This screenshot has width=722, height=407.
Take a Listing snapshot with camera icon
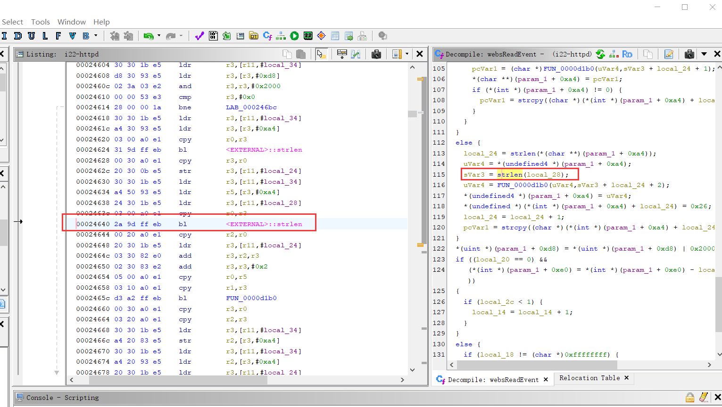pos(376,54)
